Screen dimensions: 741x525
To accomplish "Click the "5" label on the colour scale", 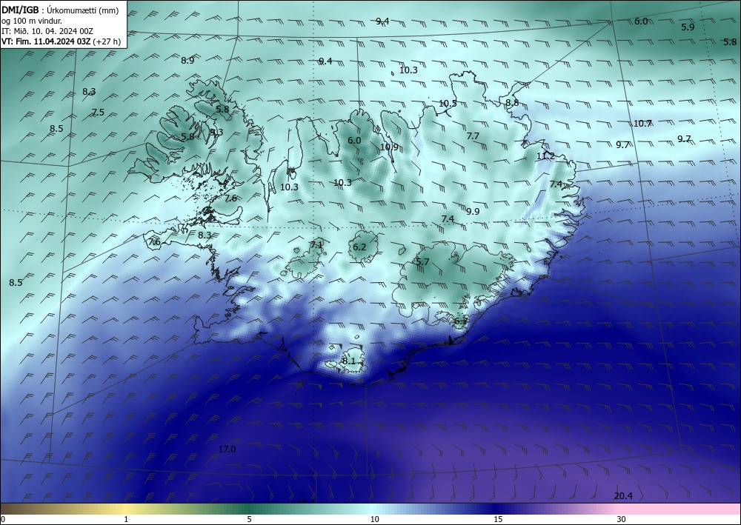I will 249,520.
